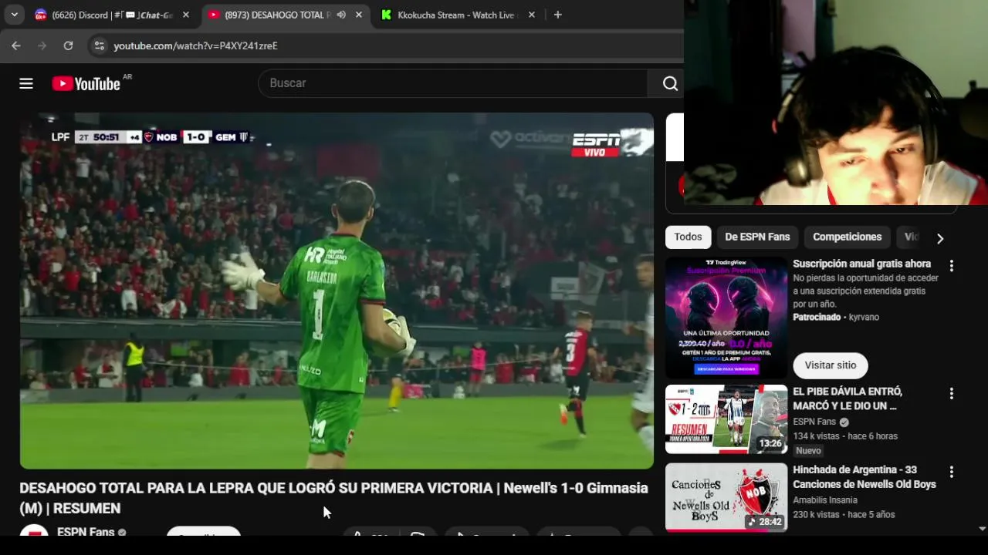Select the De ESPN Fans chip
The height and width of the screenshot is (555, 988).
click(x=757, y=237)
